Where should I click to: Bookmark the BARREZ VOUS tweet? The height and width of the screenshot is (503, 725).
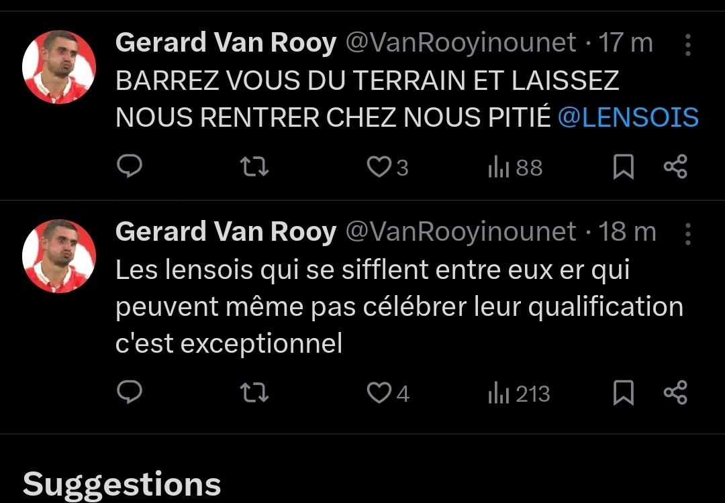624,166
